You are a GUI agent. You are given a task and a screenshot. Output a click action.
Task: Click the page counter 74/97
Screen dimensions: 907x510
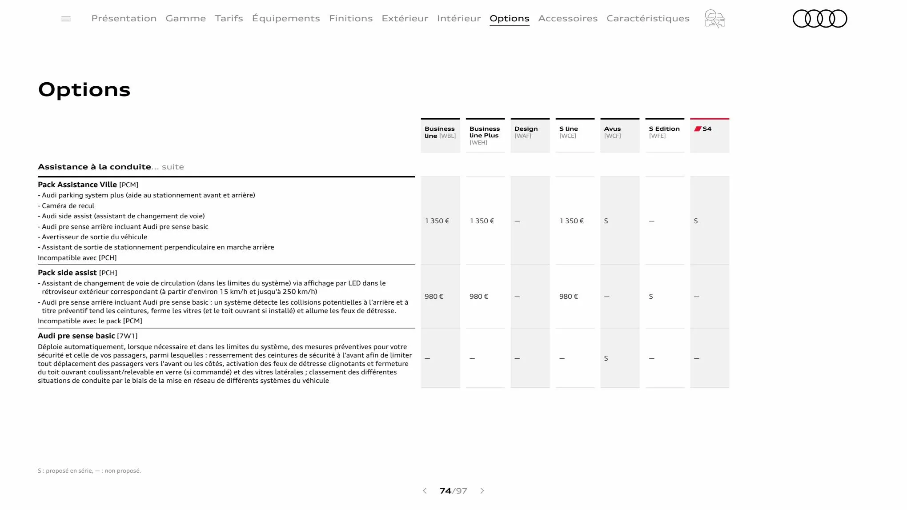453,491
